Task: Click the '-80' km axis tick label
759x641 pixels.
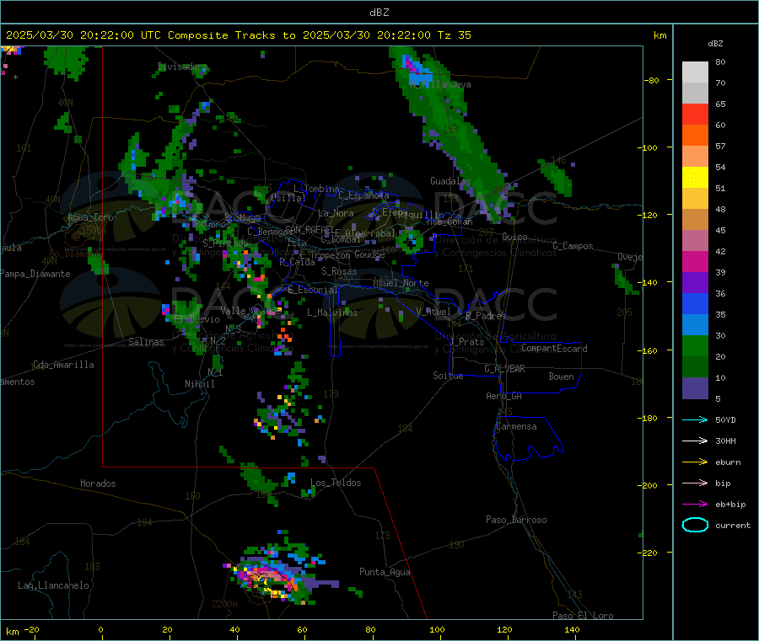Action: tap(652, 80)
